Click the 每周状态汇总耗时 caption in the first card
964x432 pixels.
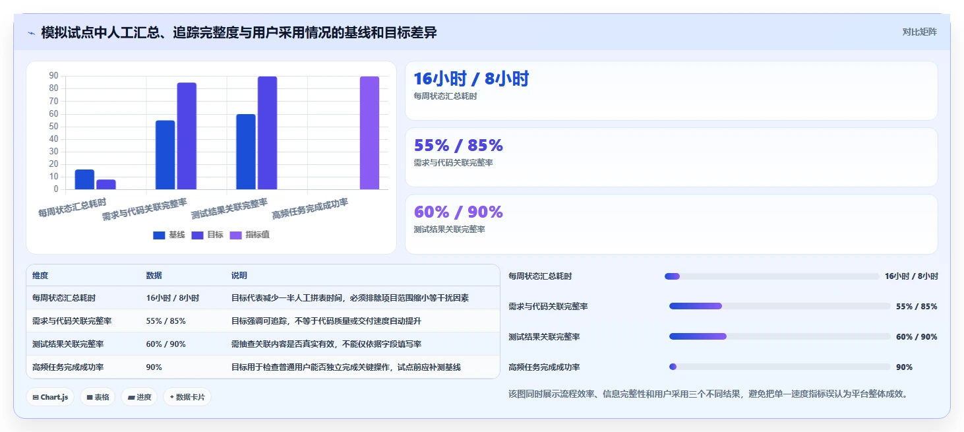point(445,96)
